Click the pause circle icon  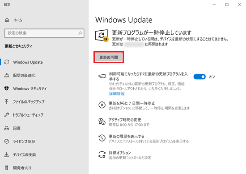click(102, 105)
